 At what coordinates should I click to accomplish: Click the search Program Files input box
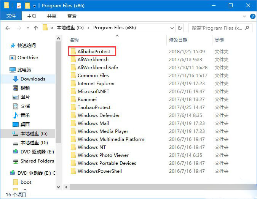(217, 28)
